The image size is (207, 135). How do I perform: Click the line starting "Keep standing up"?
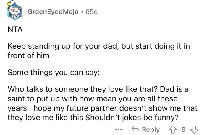(x=98, y=47)
